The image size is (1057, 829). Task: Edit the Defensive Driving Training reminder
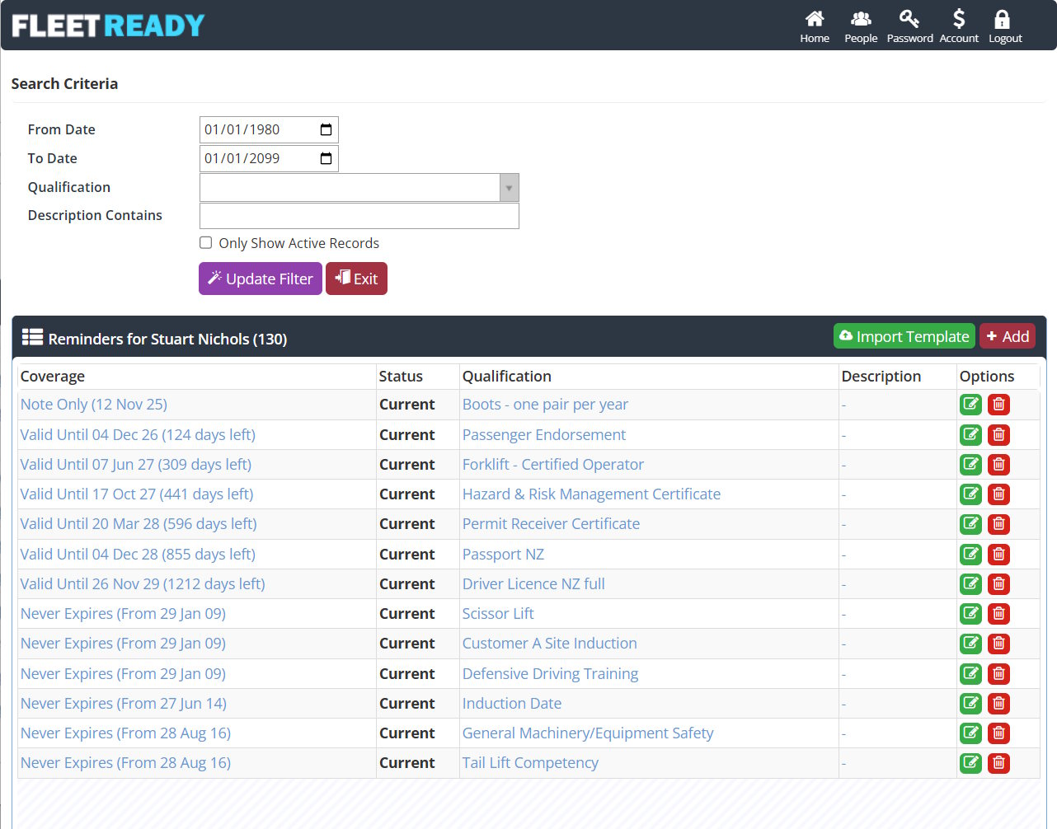click(971, 673)
